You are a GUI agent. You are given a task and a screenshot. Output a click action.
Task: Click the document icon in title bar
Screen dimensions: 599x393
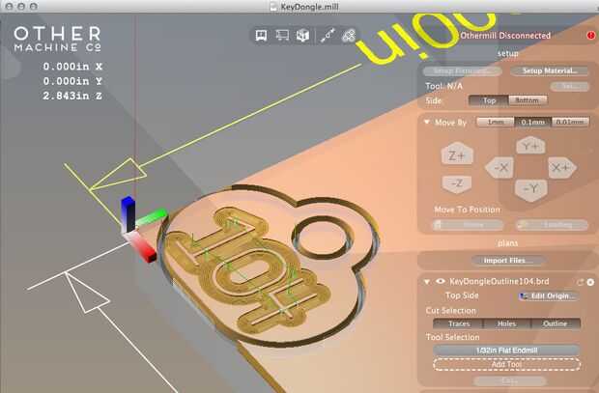coord(273,6)
